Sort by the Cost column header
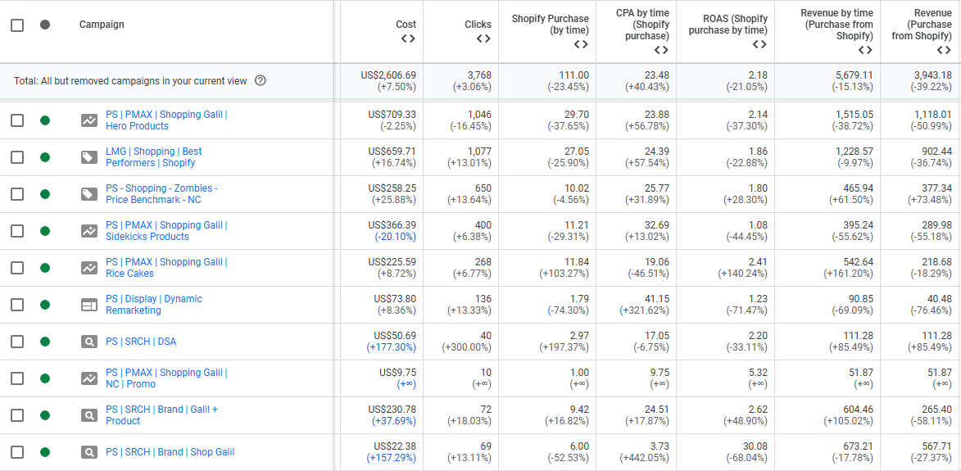This screenshot has width=961, height=471. 406,25
